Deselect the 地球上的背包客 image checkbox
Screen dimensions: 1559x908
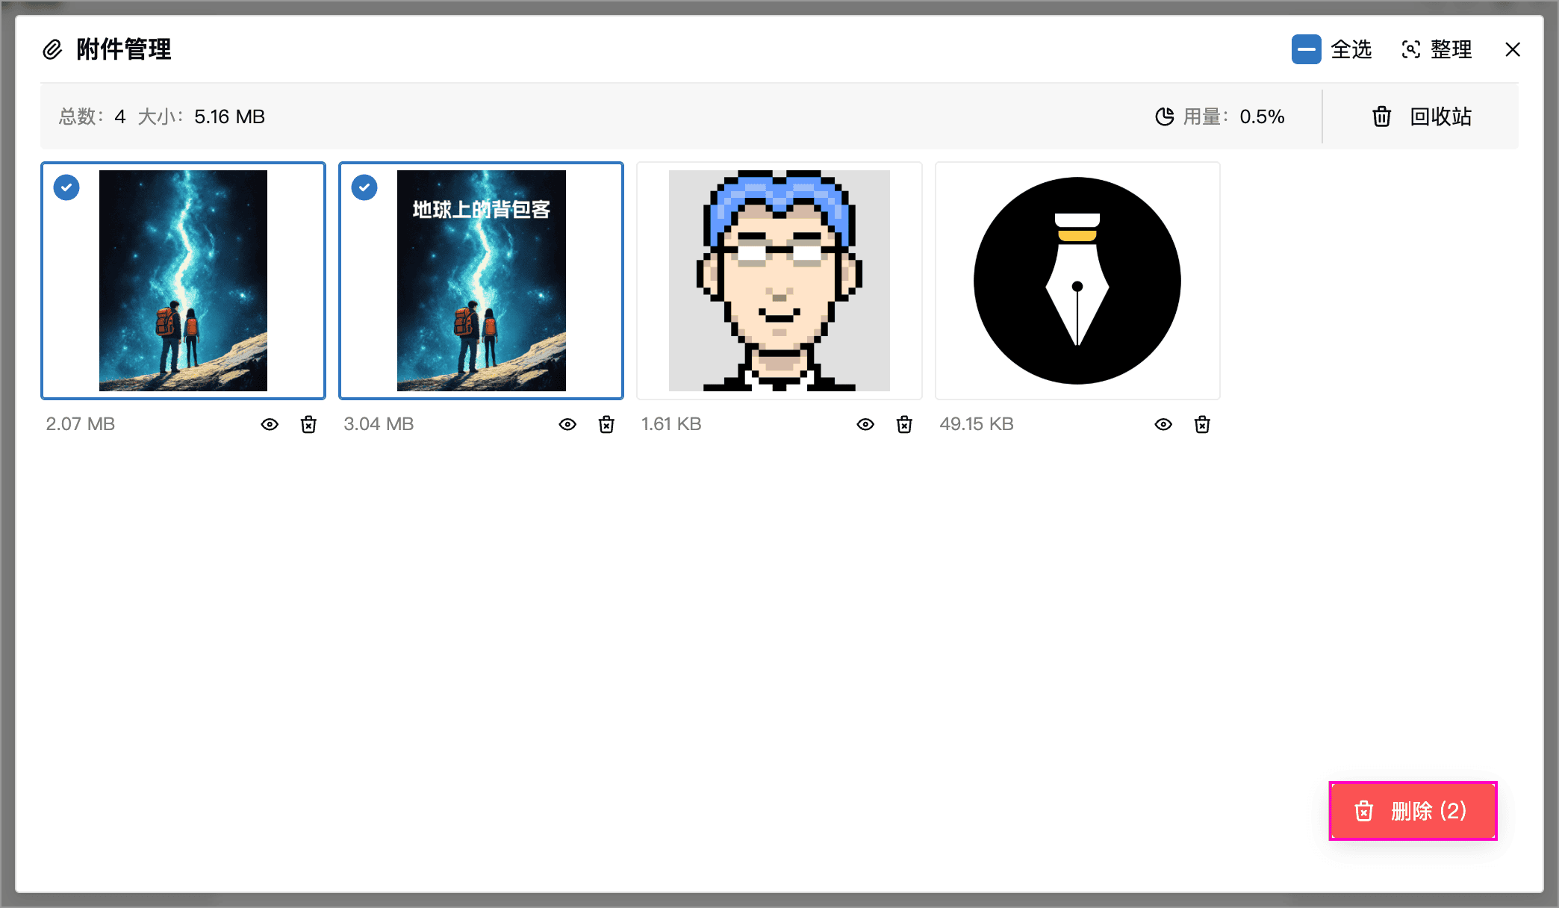[364, 187]
